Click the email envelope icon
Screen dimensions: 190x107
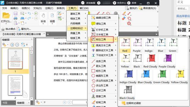[x=22, y=13]
